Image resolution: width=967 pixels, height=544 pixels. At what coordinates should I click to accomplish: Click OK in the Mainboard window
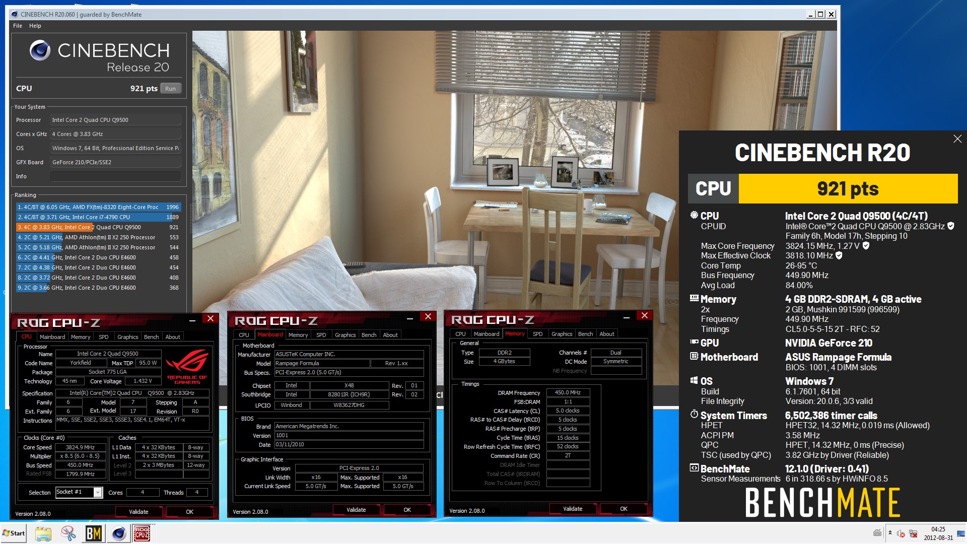pos(407,510)
